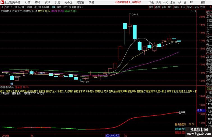Screen dimensions: 212x137
Task: Click the 机器人概念 concept tag
Action: coord(161,91)
